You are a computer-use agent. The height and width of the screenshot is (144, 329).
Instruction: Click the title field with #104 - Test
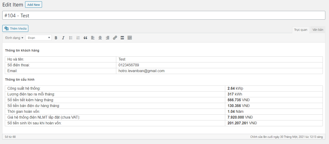[x=164, y=15]
